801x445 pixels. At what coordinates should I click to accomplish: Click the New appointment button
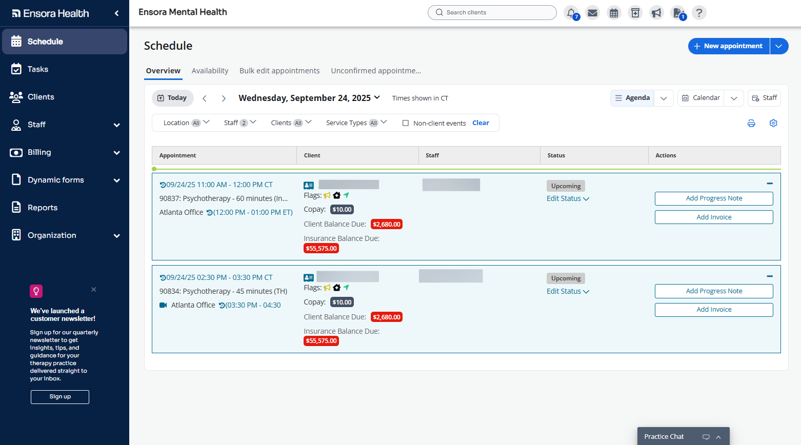[729, 46]
